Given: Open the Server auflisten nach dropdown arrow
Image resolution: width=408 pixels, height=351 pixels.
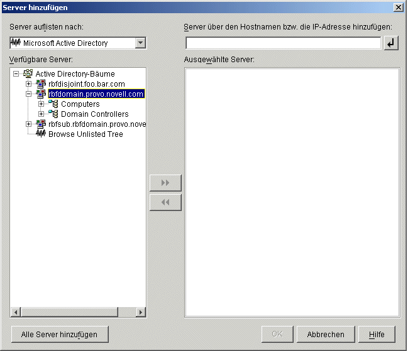Looking at the screenshot, I should point(141,43).
